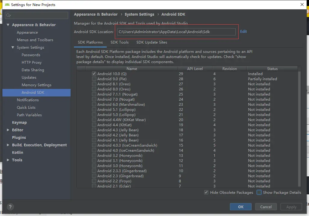Screen dimensions: 309x216
Task: Check Android 6.0 (Marshmallow) checkbox
Action: point(94,104)
